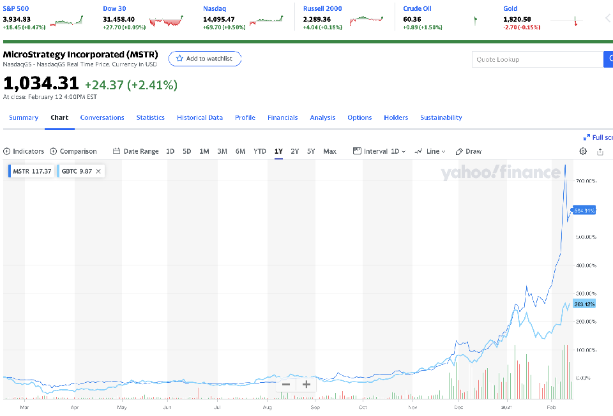The image size is (613, 416).
Task: Remove GBTC comparison with X
Action: point(98,171)
